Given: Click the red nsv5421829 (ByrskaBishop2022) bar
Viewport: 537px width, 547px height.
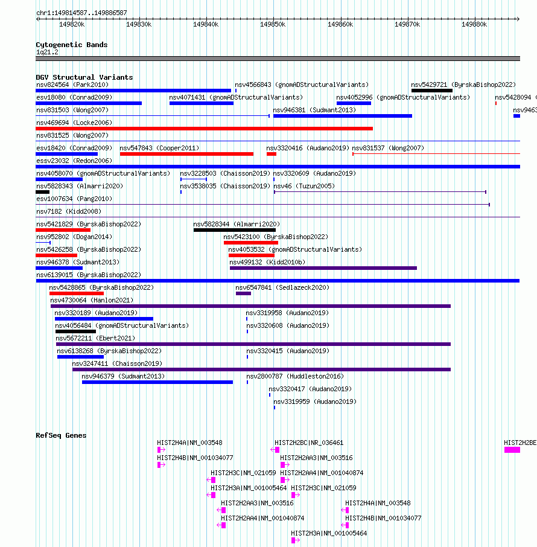Looking at the screenshot, I should click(63, 230).
